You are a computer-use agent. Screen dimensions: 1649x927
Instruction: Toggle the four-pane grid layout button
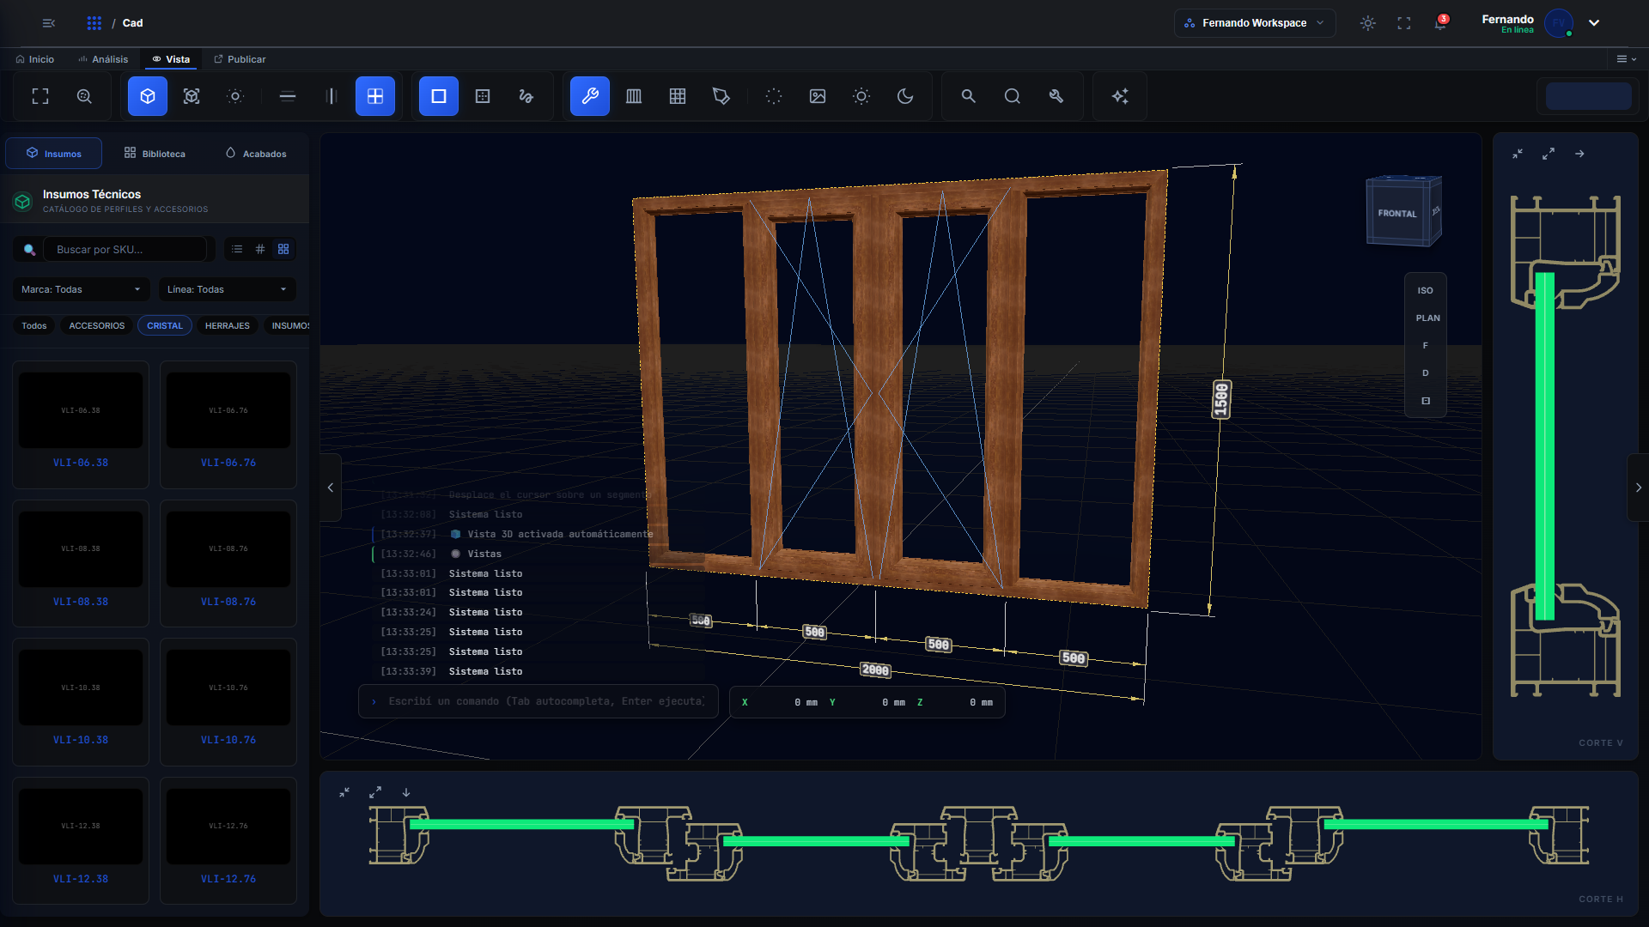click(x=375, y=96)
